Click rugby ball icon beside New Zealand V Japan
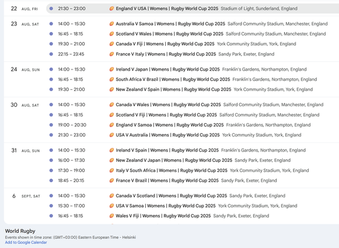Screen dimensions: 339x248 pyautogui.click(x=111, y=161)
